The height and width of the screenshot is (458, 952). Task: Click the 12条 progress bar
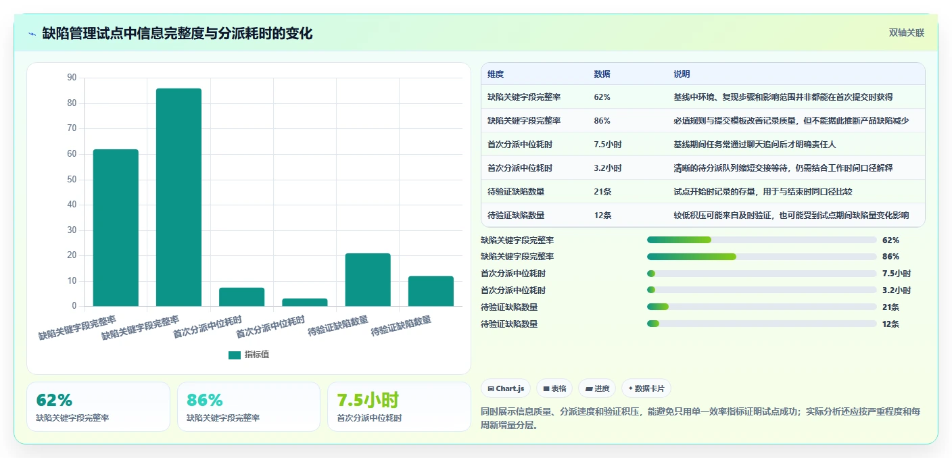click(x=761, y=324)
